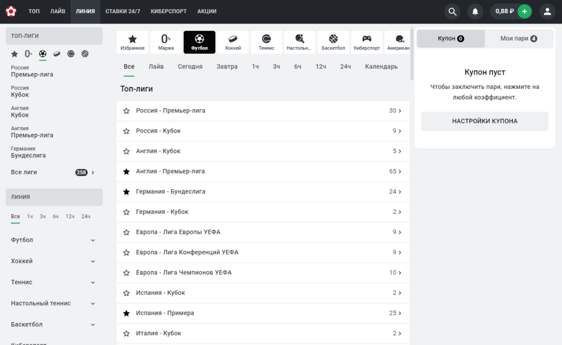Open the Лайв top navigation item
The width and height of the screenshot is (562, 345).
58,12
